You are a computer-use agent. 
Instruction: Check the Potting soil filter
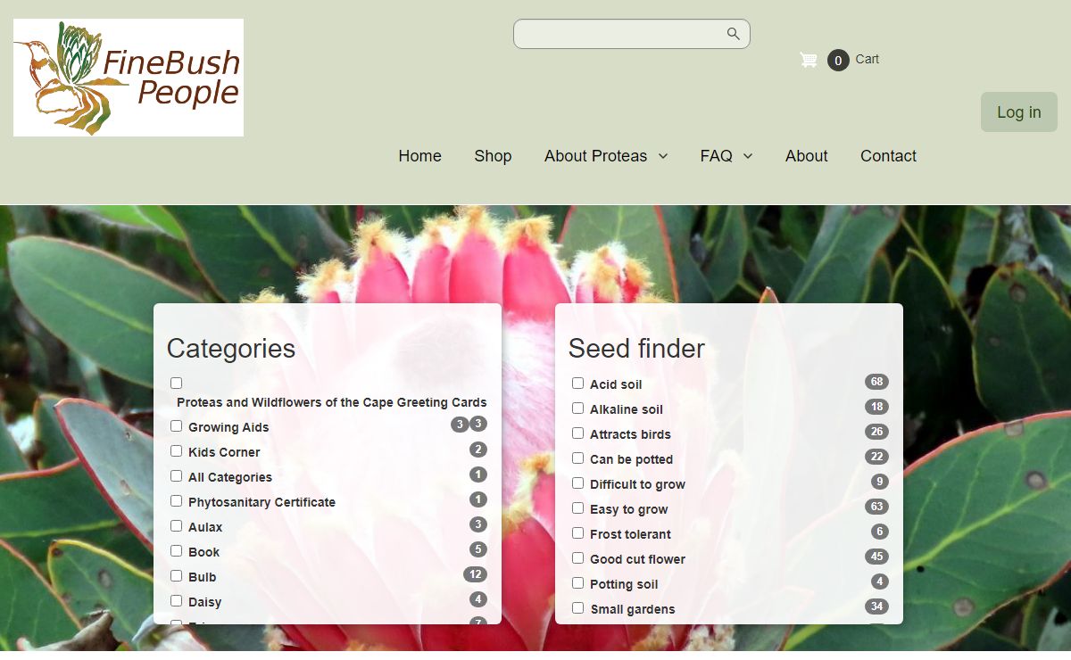coord(577,582)
